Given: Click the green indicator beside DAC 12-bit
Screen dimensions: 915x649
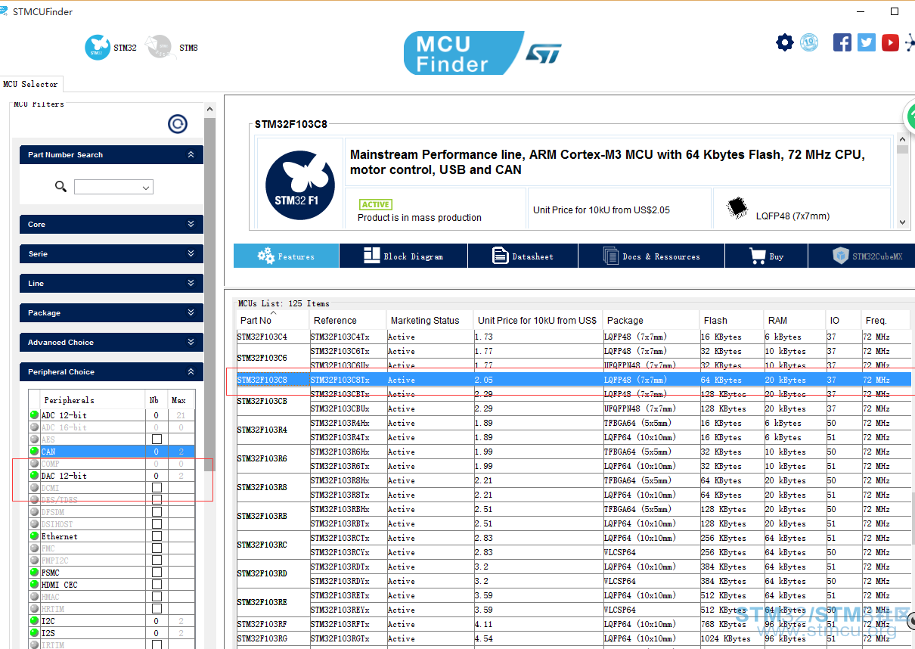Looking at the screenshot, I should [34, 476].
